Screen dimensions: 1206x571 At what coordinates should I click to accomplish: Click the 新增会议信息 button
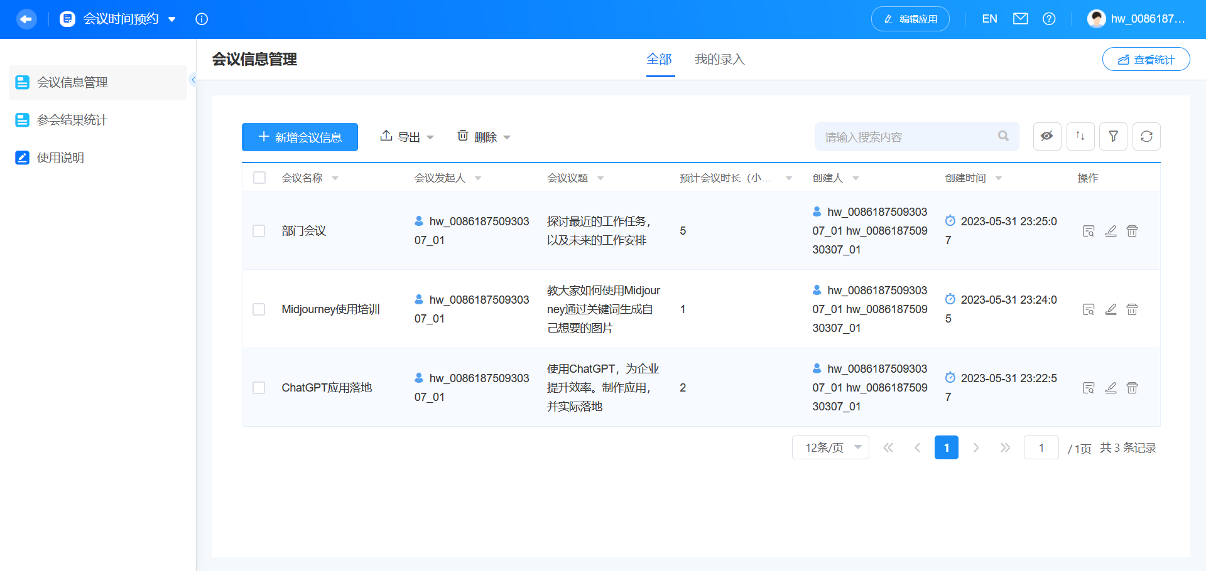coord(300,137)
